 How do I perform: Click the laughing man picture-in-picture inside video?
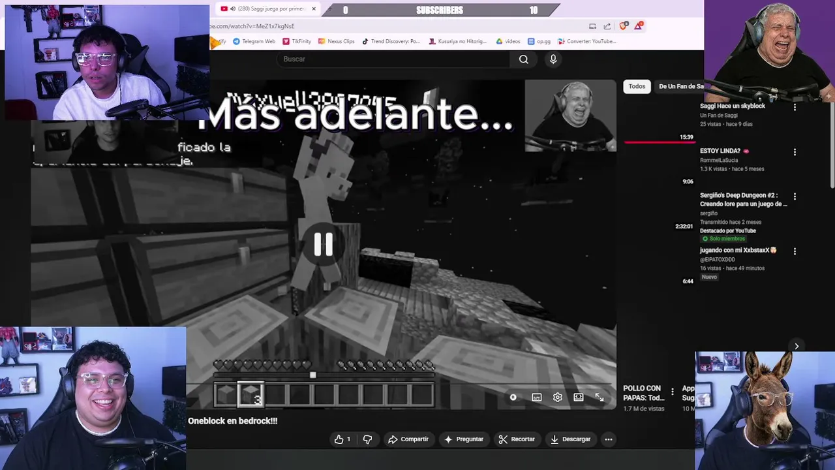tap(570, 116)
